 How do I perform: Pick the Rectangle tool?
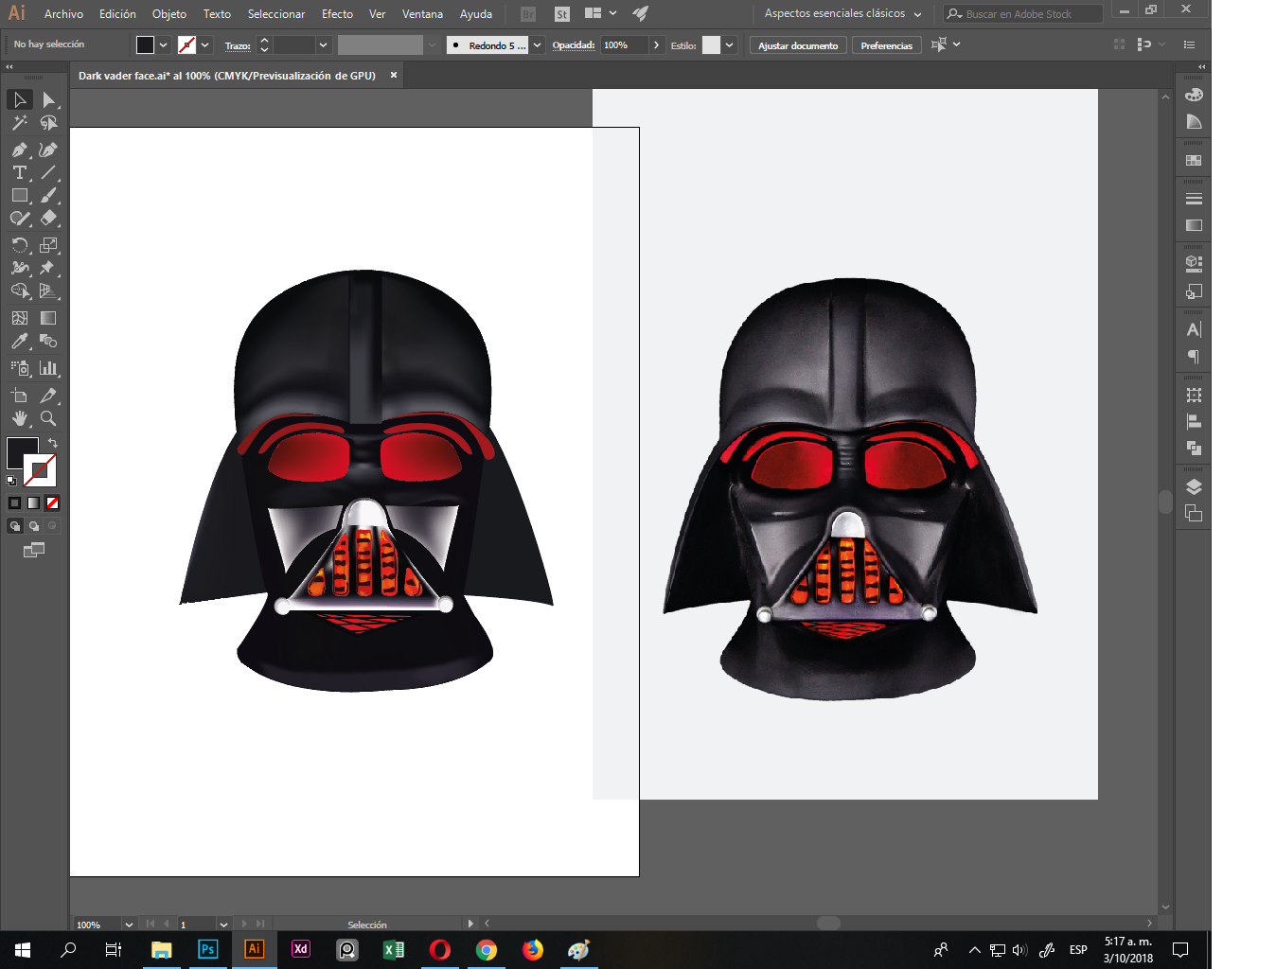20,195
